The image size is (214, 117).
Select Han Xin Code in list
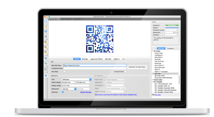click(x=159, y=61)
